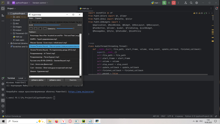Collapse the pythonProject root node
The image size is (220, 124).
(x=8, y=14)
